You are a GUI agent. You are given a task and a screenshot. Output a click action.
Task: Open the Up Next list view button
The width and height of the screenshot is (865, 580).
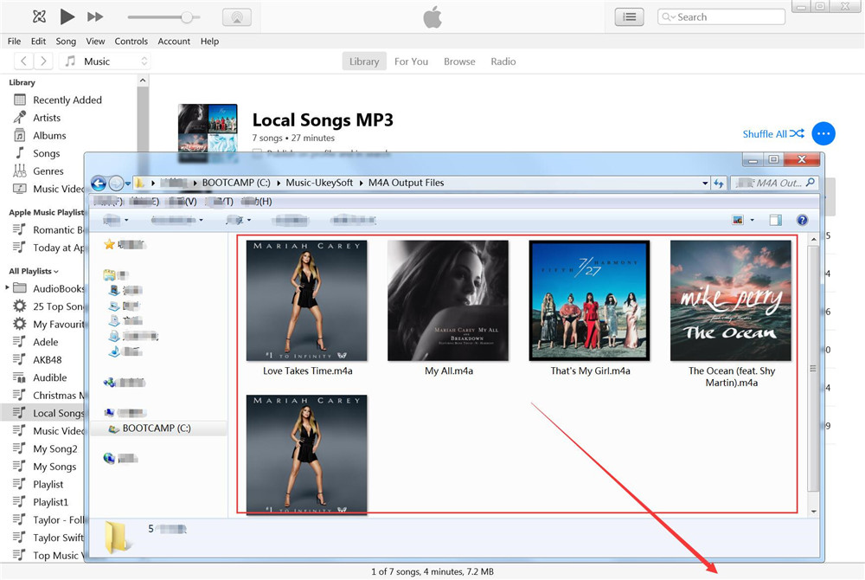629,17
